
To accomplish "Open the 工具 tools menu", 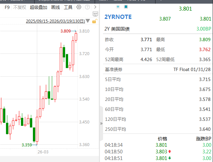I will click(x=68, y=7).
